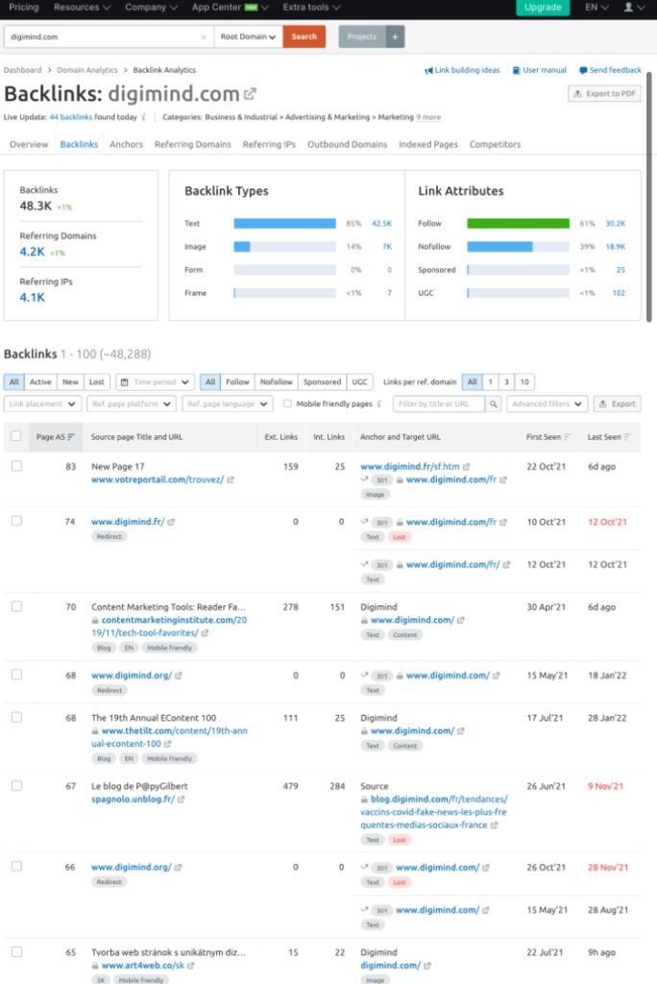Open votreportail.com source page external icon

pyautogui.click(x=231, y=480)
